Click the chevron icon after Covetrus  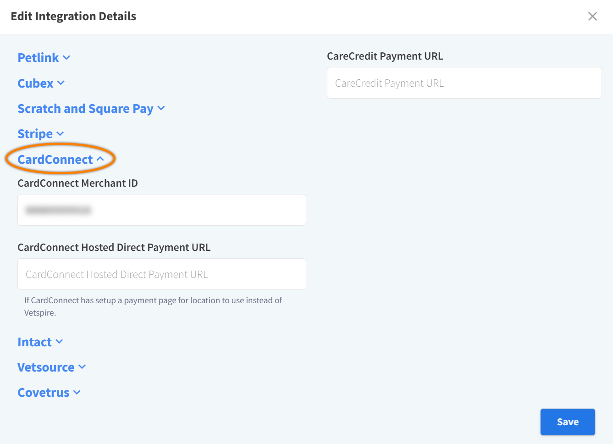pos(77,392)
